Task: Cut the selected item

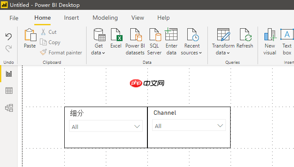Action: point(48,32)
